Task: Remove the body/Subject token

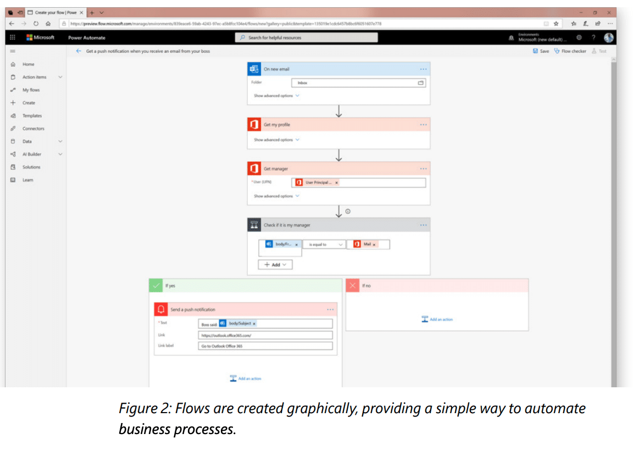Action: coord(254,323)
